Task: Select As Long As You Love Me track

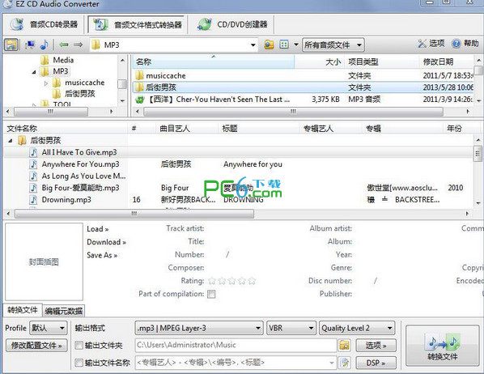Action: click(x=83, y=176)
